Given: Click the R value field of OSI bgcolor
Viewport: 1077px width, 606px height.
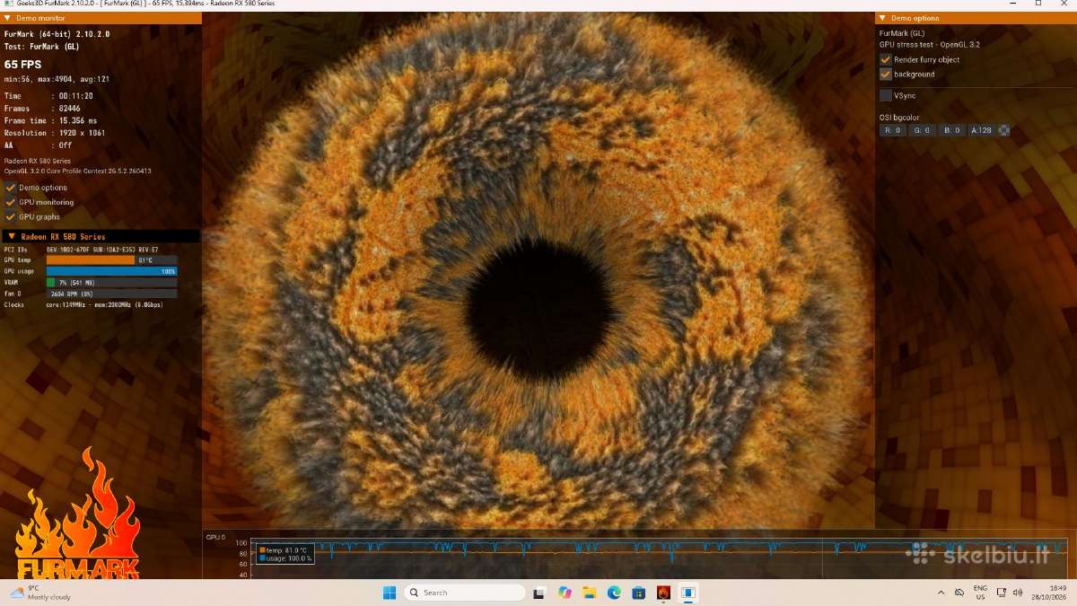Looking at the screenshot, I should click(893, 130).
